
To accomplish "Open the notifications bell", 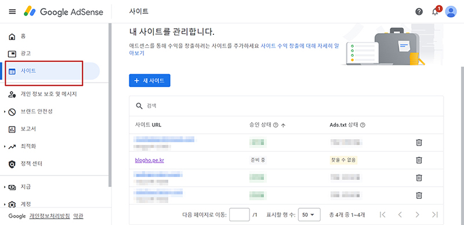I will point(435,12).
